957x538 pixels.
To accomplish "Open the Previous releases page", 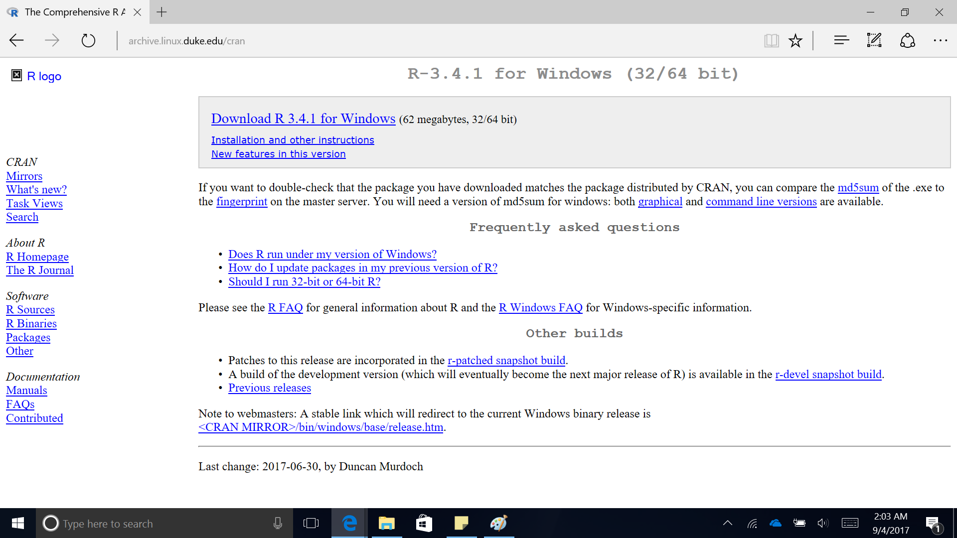I will pos(269,388).
